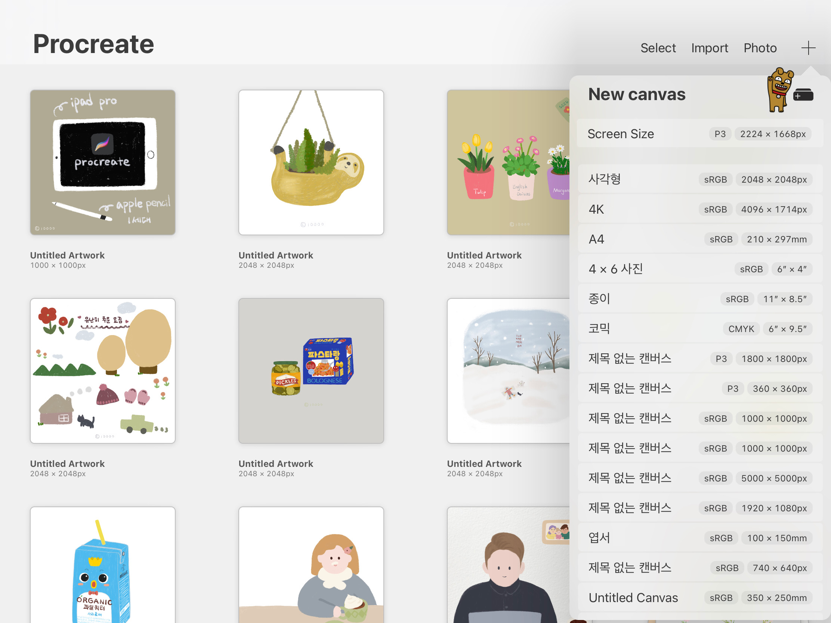Open the pickles and bolognese artwork
831x623 pixels.
point(311,371)
